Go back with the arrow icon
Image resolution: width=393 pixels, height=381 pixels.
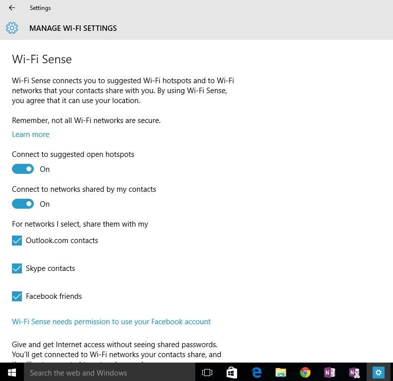click(12, 8)
